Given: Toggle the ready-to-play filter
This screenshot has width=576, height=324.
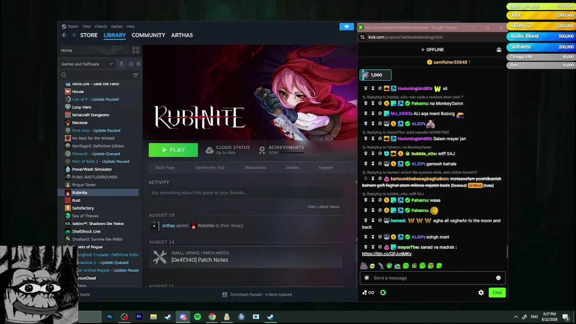Looking at the screenshot, I should pos(139,64).
